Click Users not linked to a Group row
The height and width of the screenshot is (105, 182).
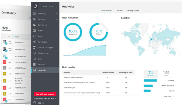(x=98, y=77)
